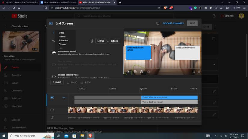Open File Explorer from the taskbar
Image resolution: width=248 pixels, height=139 pixels.
(x=82, y=136)
